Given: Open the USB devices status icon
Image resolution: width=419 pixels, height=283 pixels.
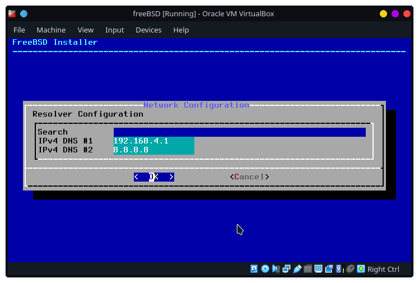Looking at the screenshot, I should click(297, 269).
